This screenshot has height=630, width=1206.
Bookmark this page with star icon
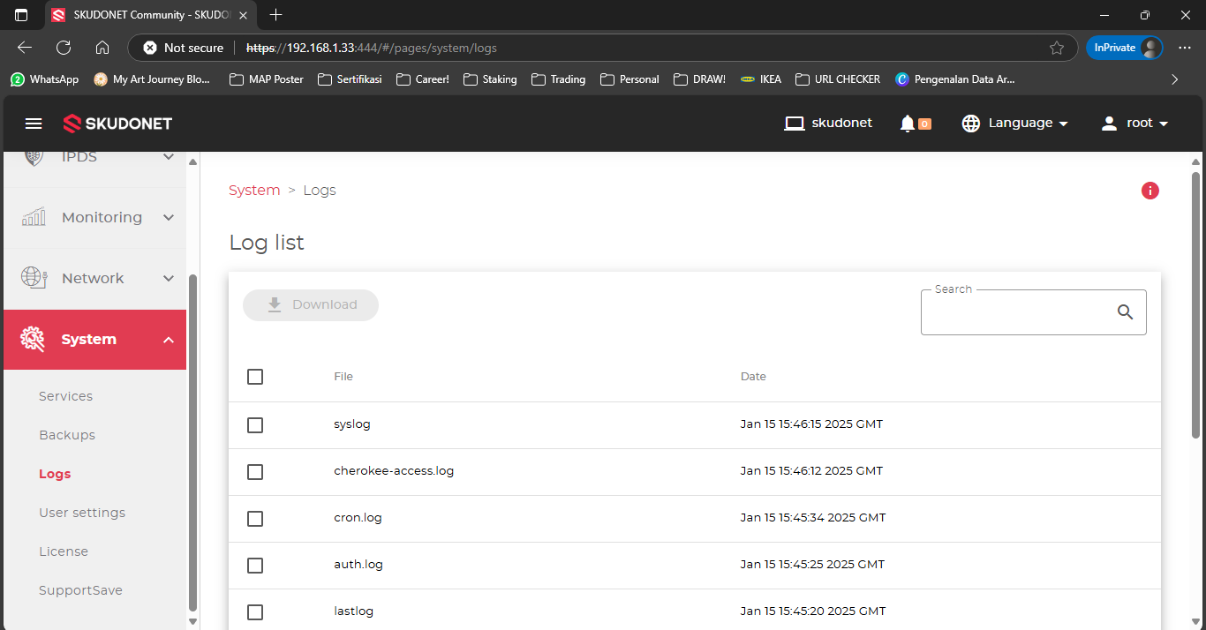(x=1056, y=48)
